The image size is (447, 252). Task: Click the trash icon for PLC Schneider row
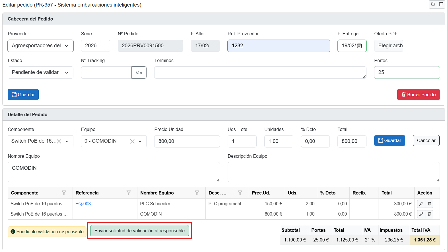coord(429,204)
